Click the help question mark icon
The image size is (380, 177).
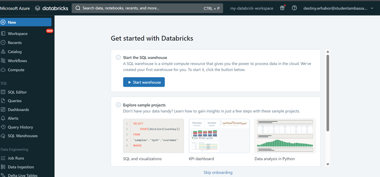294,8
